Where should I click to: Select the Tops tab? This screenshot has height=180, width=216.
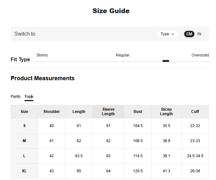pos(29,97)
